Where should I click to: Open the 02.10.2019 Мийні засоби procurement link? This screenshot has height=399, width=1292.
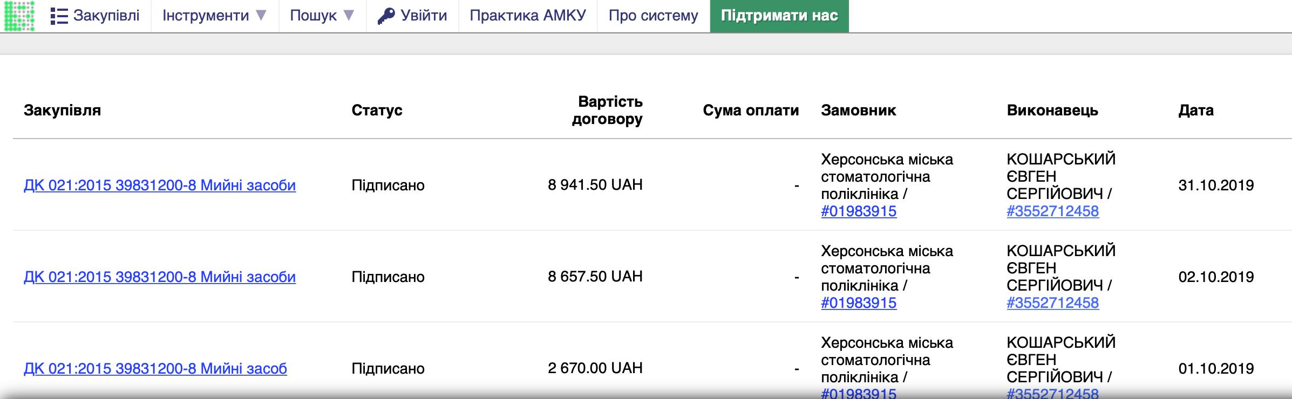[x=160, y=277]
